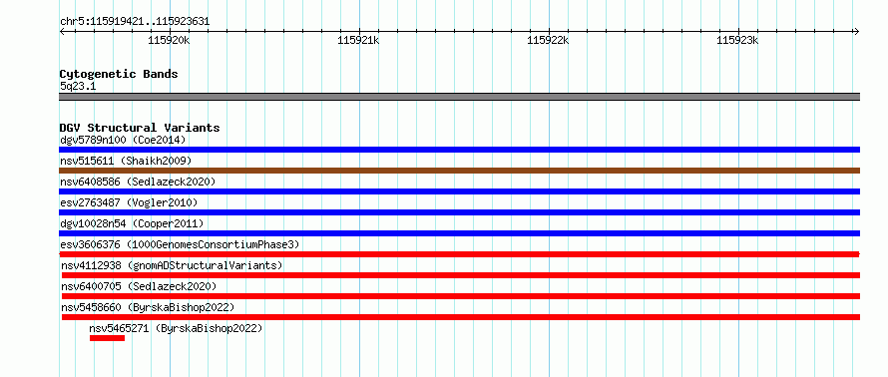The width and height of the screenshot is (888, 377).
Task: Click the Cytogenetic Bands track title
Action: pyautogui.click(x=119, y=74)
